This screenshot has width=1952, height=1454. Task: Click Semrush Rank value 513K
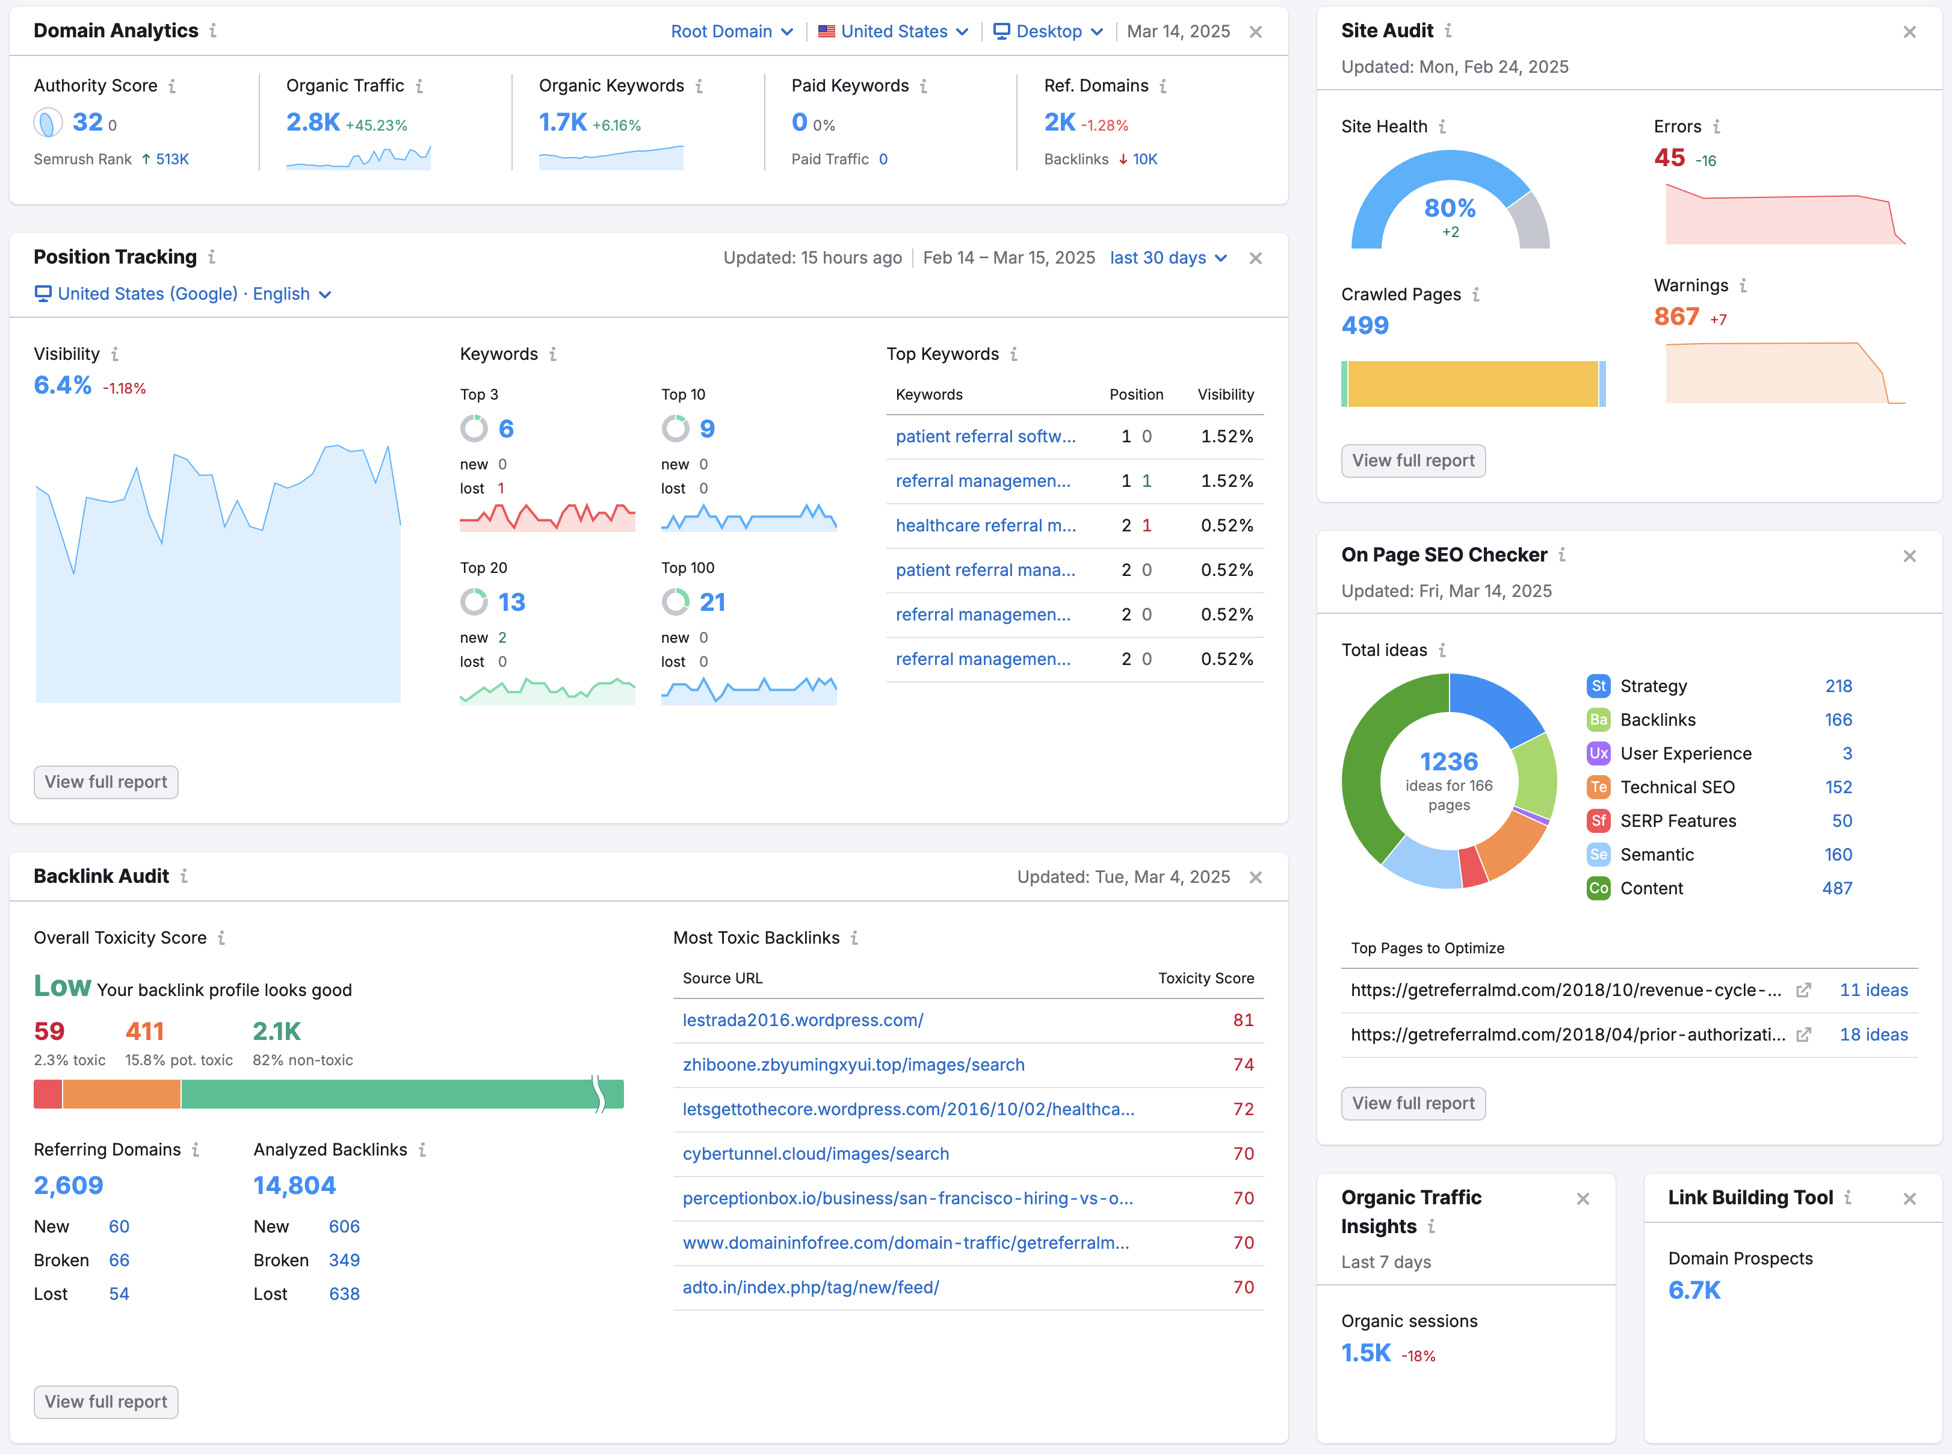coord(173,159)
